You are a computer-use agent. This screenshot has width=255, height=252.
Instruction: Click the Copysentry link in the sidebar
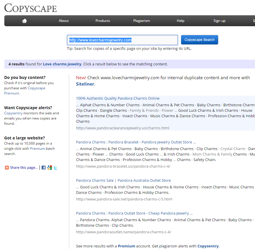[x=13, y=113]
